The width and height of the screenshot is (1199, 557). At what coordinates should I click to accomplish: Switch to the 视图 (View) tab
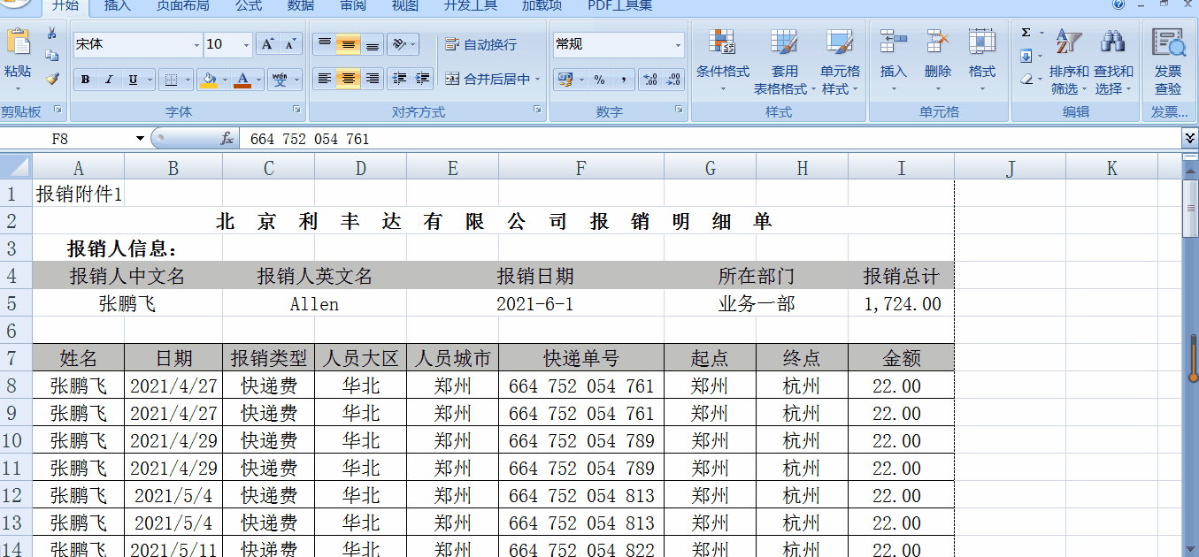[x=405, y=5]
